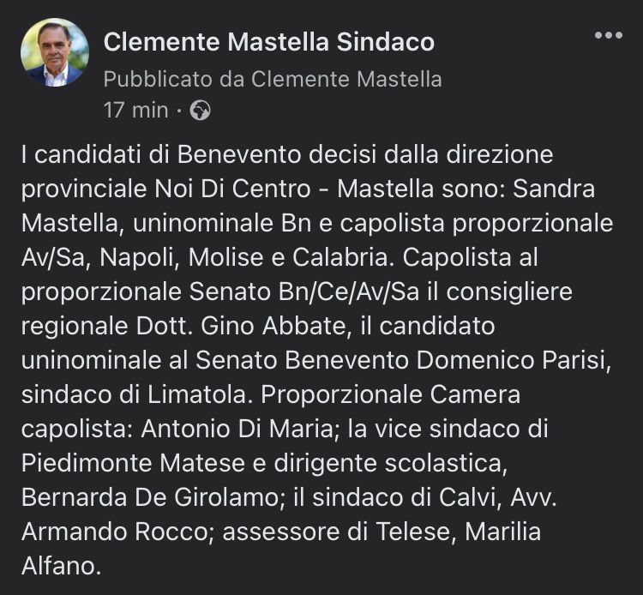This screenshot has width=643, height=595.
Task: Click the word 'Alfano.' ending the post
Action: [61, 566]
